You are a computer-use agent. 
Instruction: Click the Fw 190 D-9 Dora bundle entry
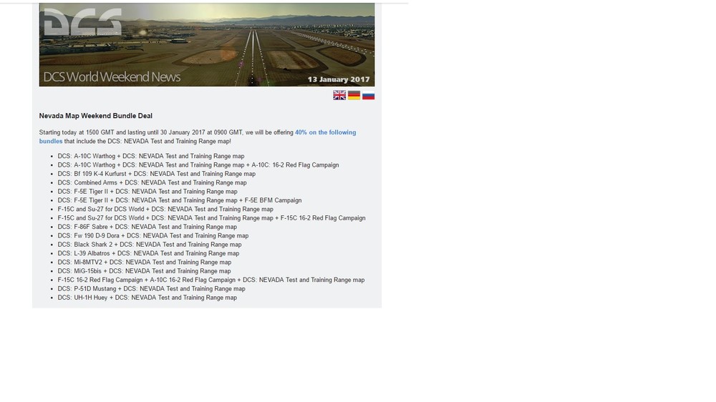(x=153, y=236)
